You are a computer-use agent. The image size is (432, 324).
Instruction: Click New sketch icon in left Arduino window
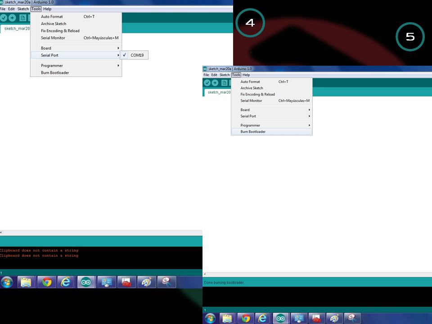coord(22,18)
